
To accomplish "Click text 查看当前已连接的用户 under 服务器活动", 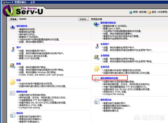I will (x=115, y=103).
